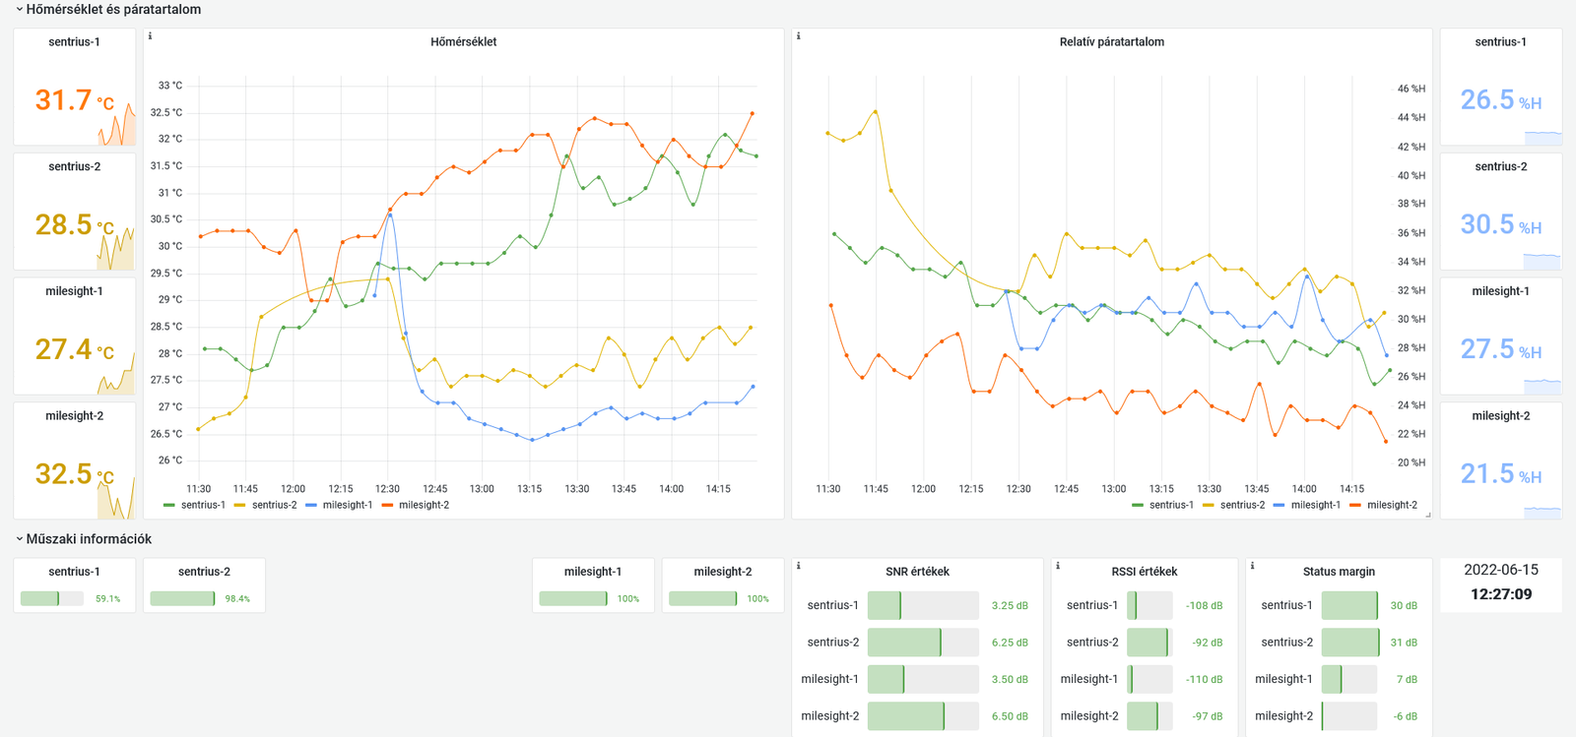Screen dimensions: 1576x737
Task: Click milesight-2 color swatch in Hőmérséklet legend
Action: tap(387, 505)
